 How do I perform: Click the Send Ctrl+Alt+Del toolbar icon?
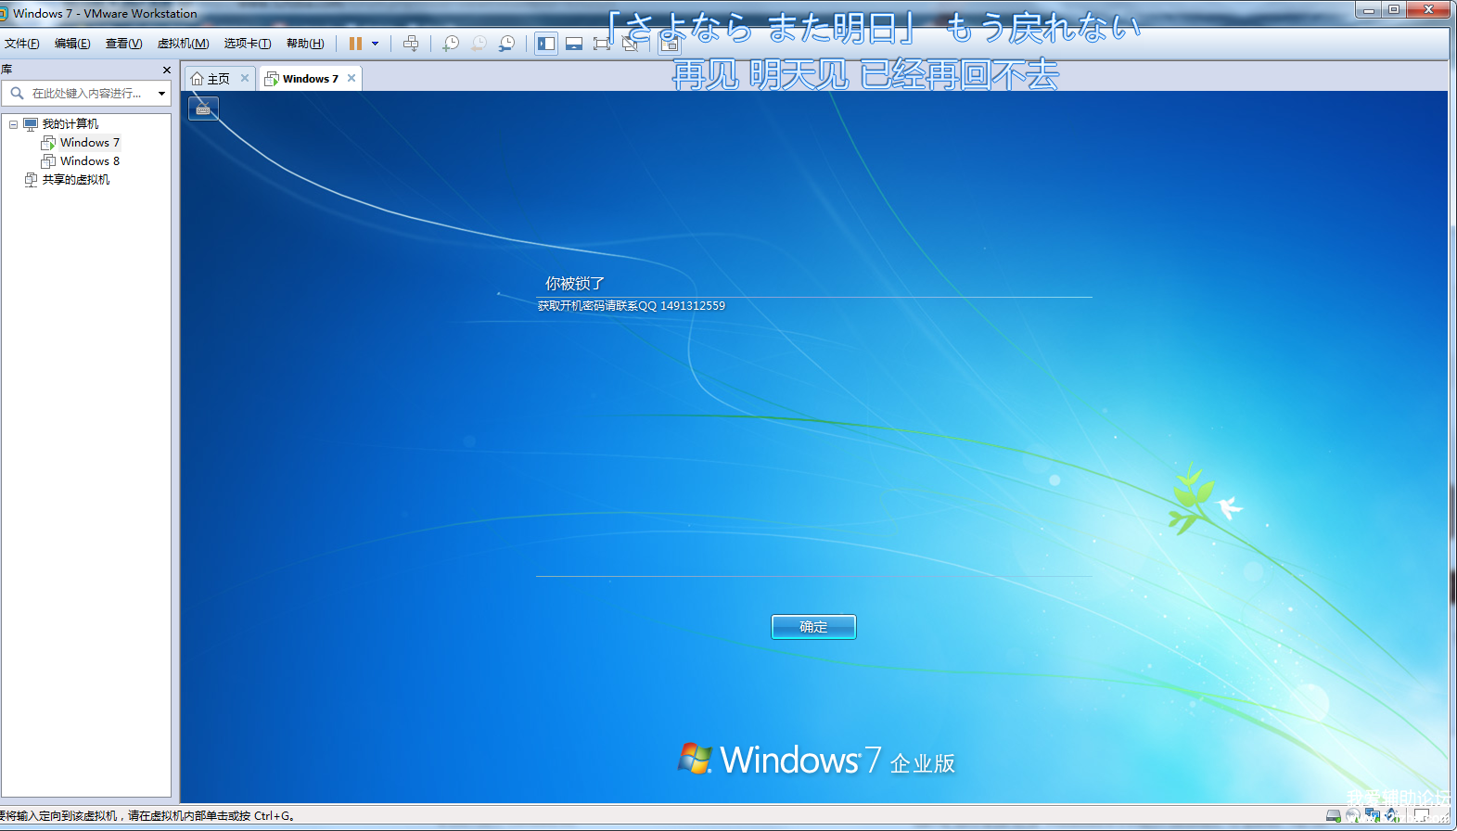pyautogui.click(x=411, y=44)
